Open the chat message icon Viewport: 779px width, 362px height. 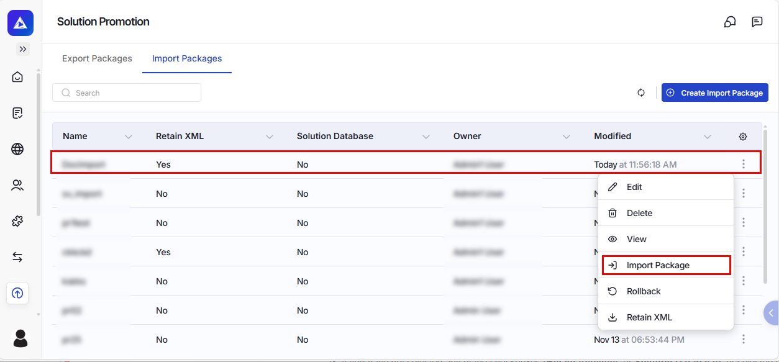tap(757, 22)
